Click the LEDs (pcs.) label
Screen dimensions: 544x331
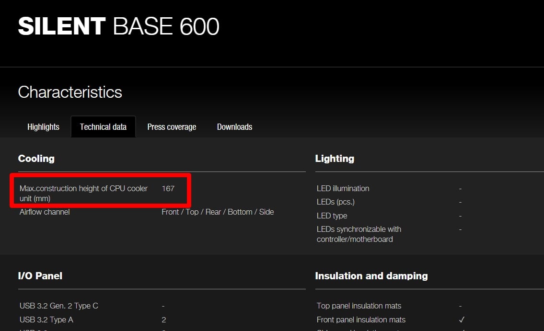pos(336,202)
